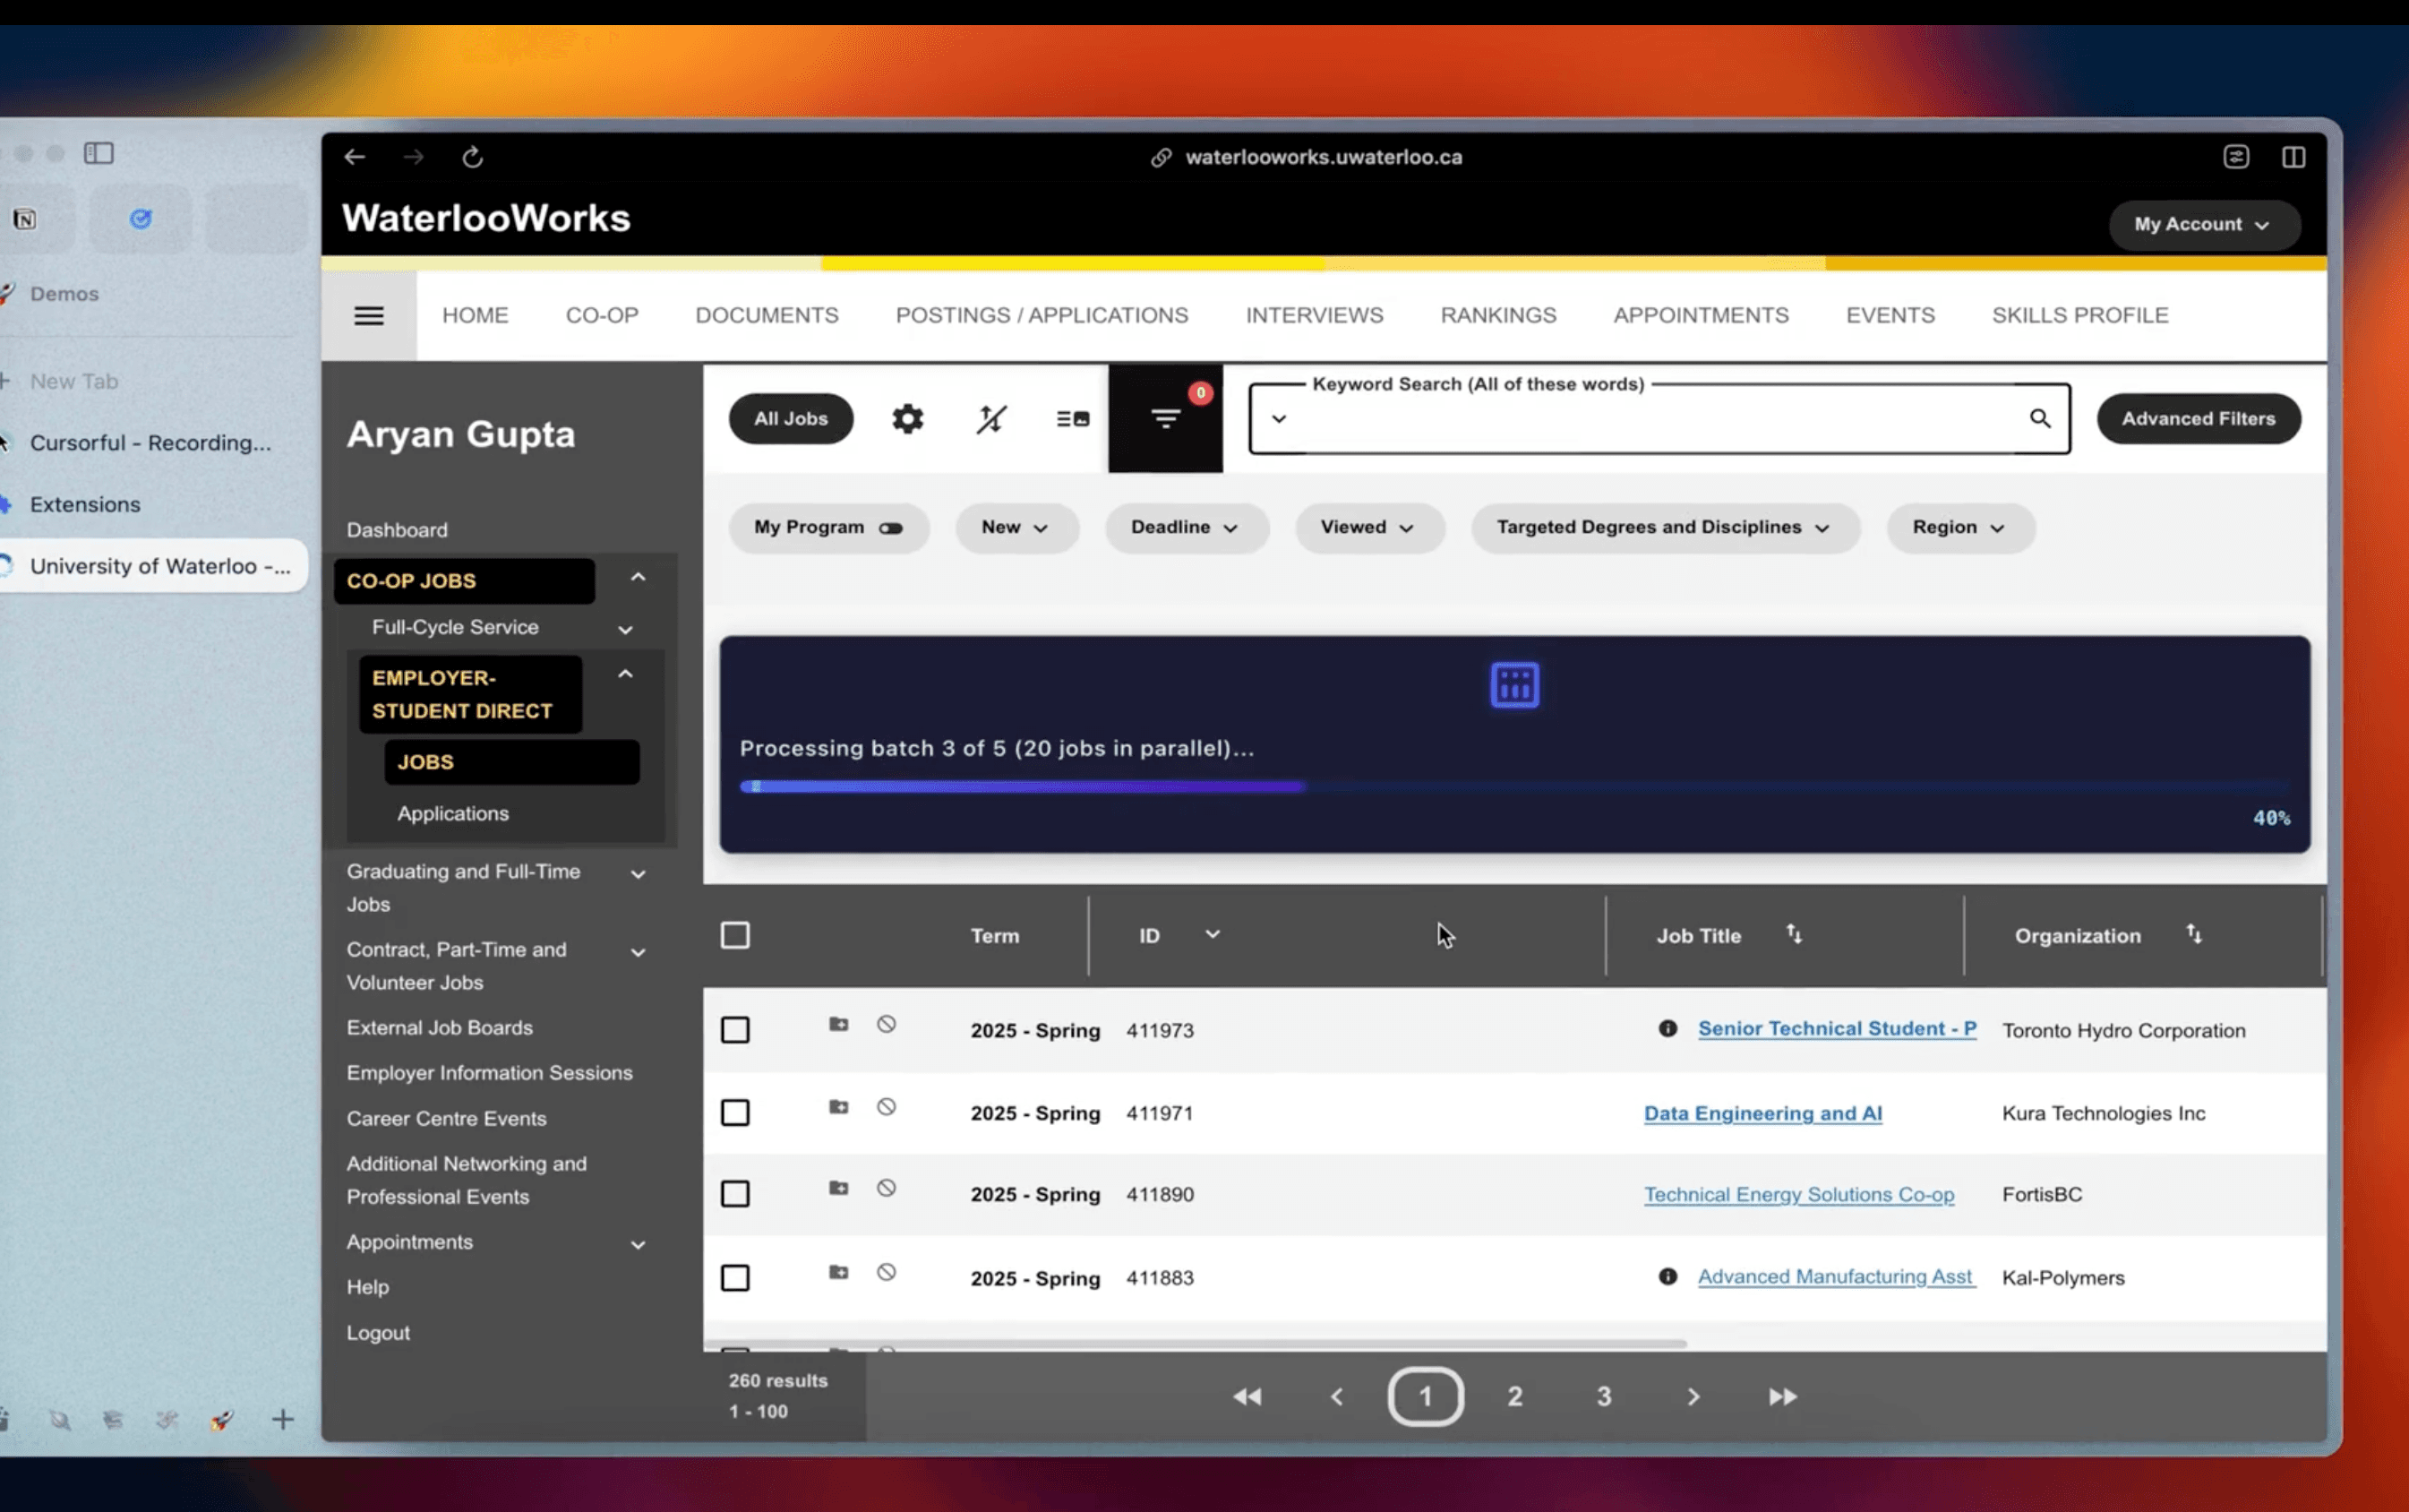Select checkbox for job 411971
The image size is (2409, 1512).
(x=734, y=1112)
